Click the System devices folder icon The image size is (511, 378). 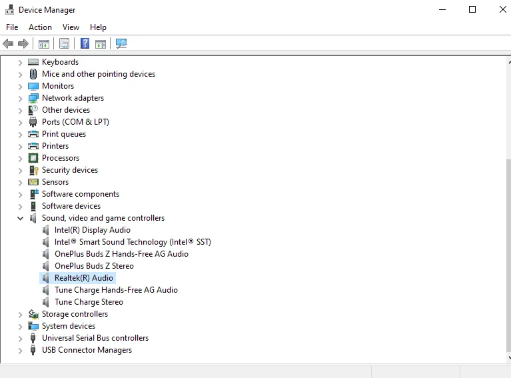(x=33, y=326)
